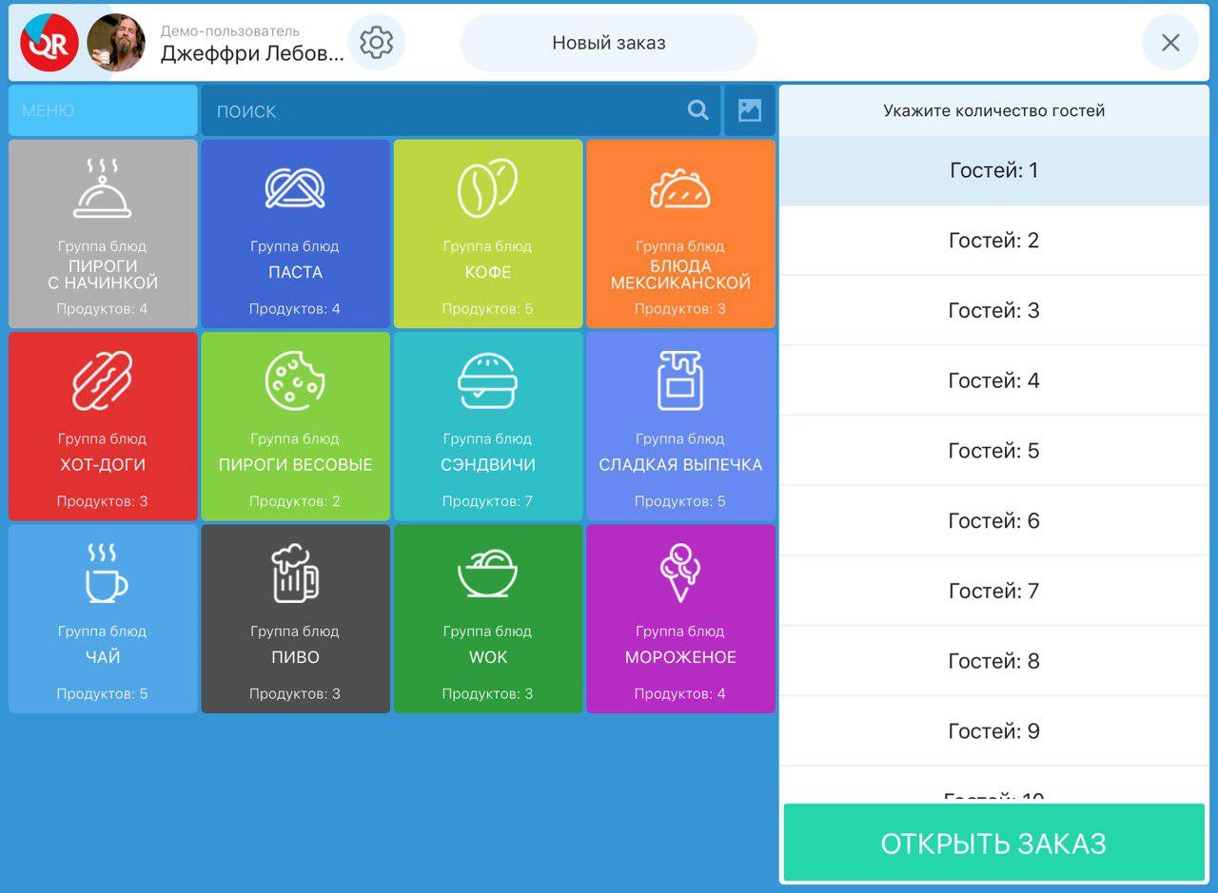Image resolution: width=1218 pixels, height=893 pixels.
Task: Switch to the МЕНЮ tab
Action: pyautogui.click(x=103, y=110)
